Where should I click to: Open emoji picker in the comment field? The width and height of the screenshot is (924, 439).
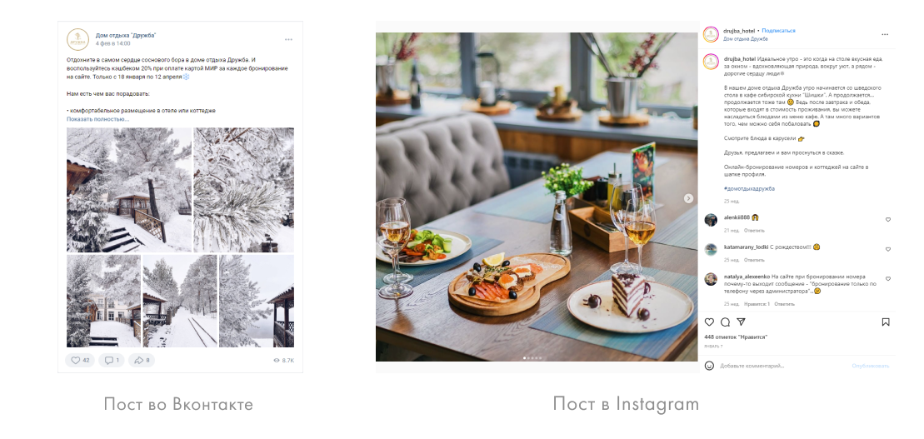(710, 366)
